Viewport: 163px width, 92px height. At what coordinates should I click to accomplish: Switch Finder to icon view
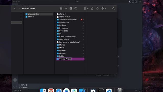(61, 8)
